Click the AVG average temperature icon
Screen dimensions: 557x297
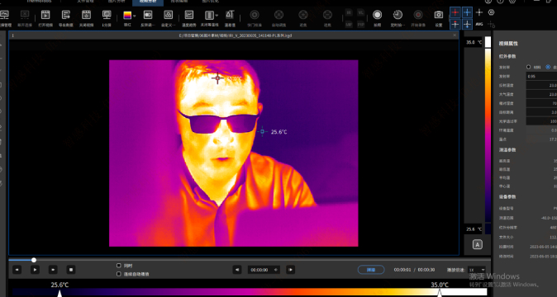coord(479,25)
